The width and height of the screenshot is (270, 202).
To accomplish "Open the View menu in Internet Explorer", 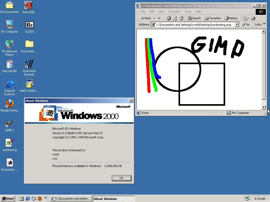I will 161,12.
